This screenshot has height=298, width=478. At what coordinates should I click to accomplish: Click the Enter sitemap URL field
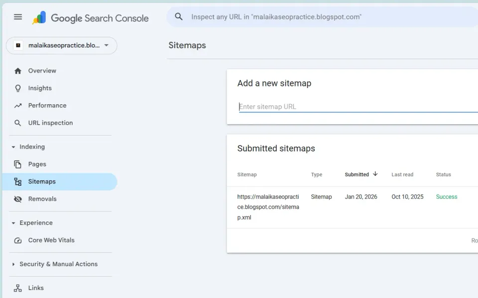click(x=358, y=107)
